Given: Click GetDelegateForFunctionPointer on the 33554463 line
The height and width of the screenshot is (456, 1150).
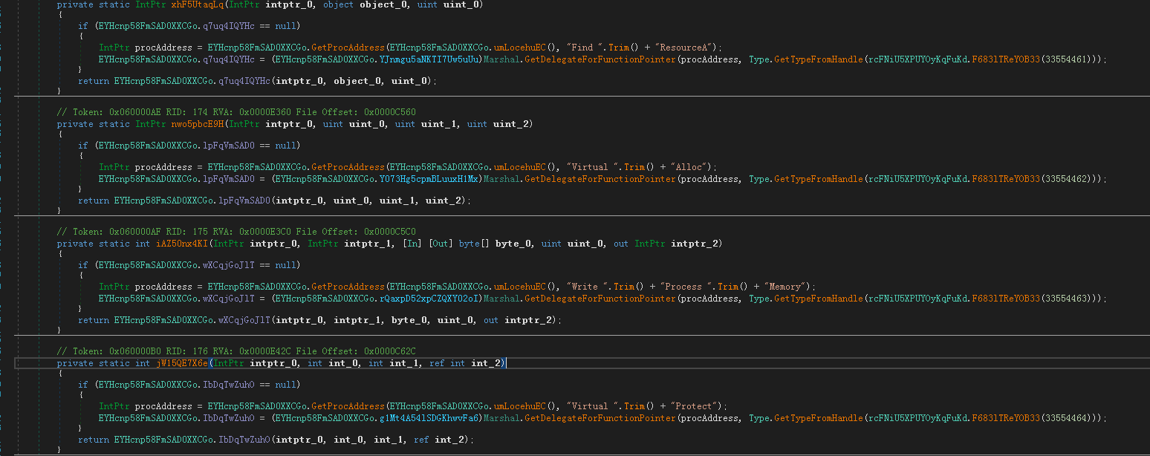Looking at the screenshot, I should pos(601,299).
